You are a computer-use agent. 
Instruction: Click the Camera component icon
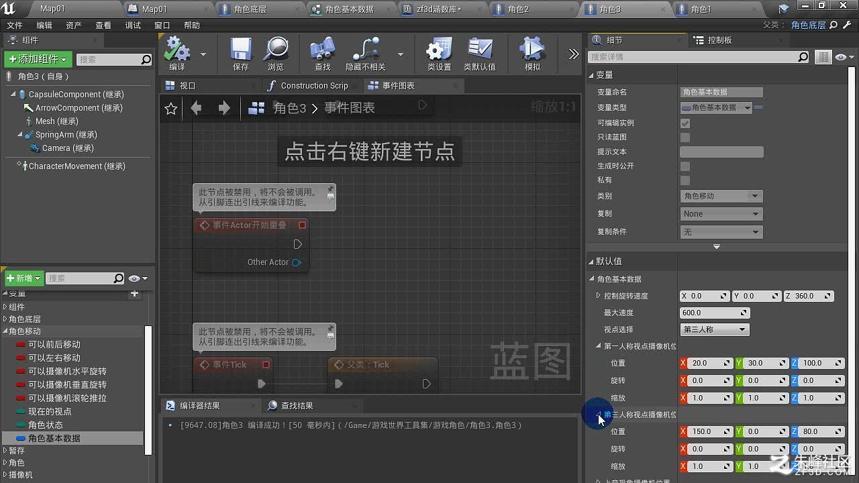[35, 148]
